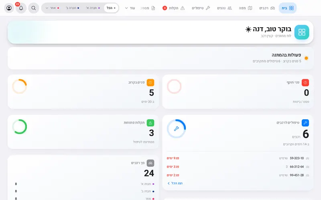Open the תקלות faults tab
The width and height of the screenshot is (321, 200).
click(174, 8)
